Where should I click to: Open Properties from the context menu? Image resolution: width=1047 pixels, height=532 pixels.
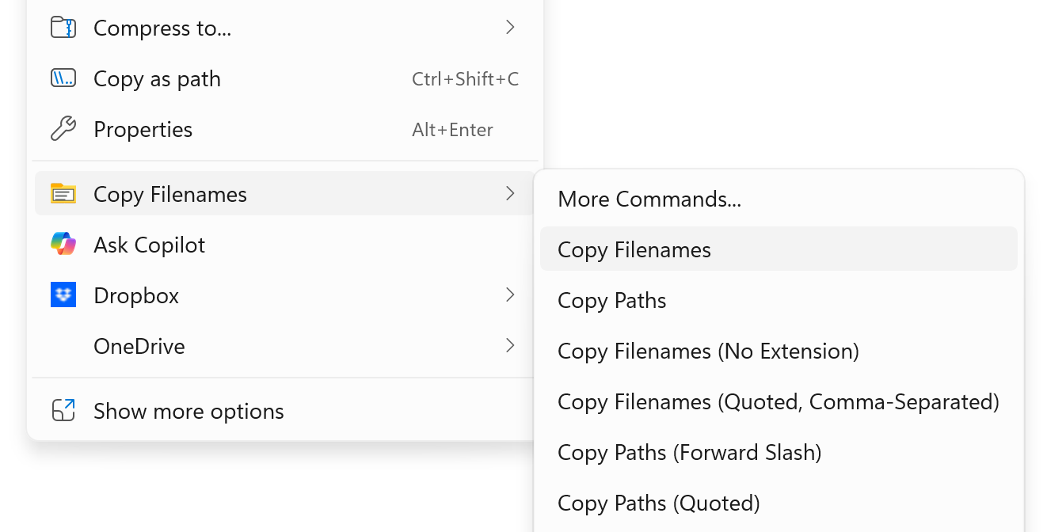[143, 128]
